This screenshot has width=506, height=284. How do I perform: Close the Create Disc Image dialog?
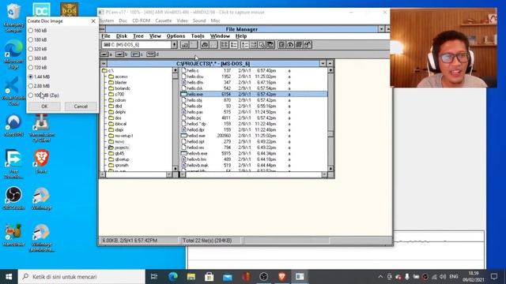[93, 21]
